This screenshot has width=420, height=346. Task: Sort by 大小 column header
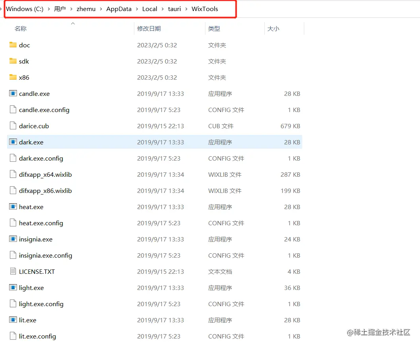(273, 29)
